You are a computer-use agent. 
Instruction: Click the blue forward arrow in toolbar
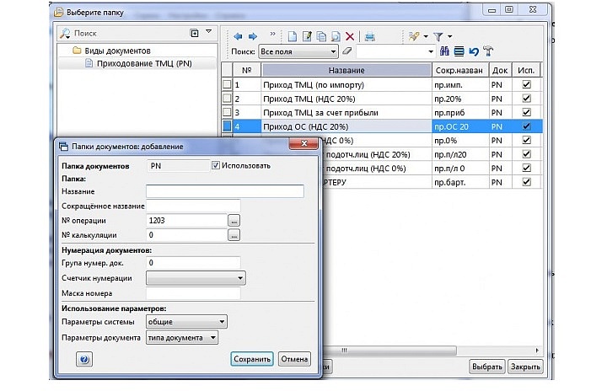click(251, 36)
